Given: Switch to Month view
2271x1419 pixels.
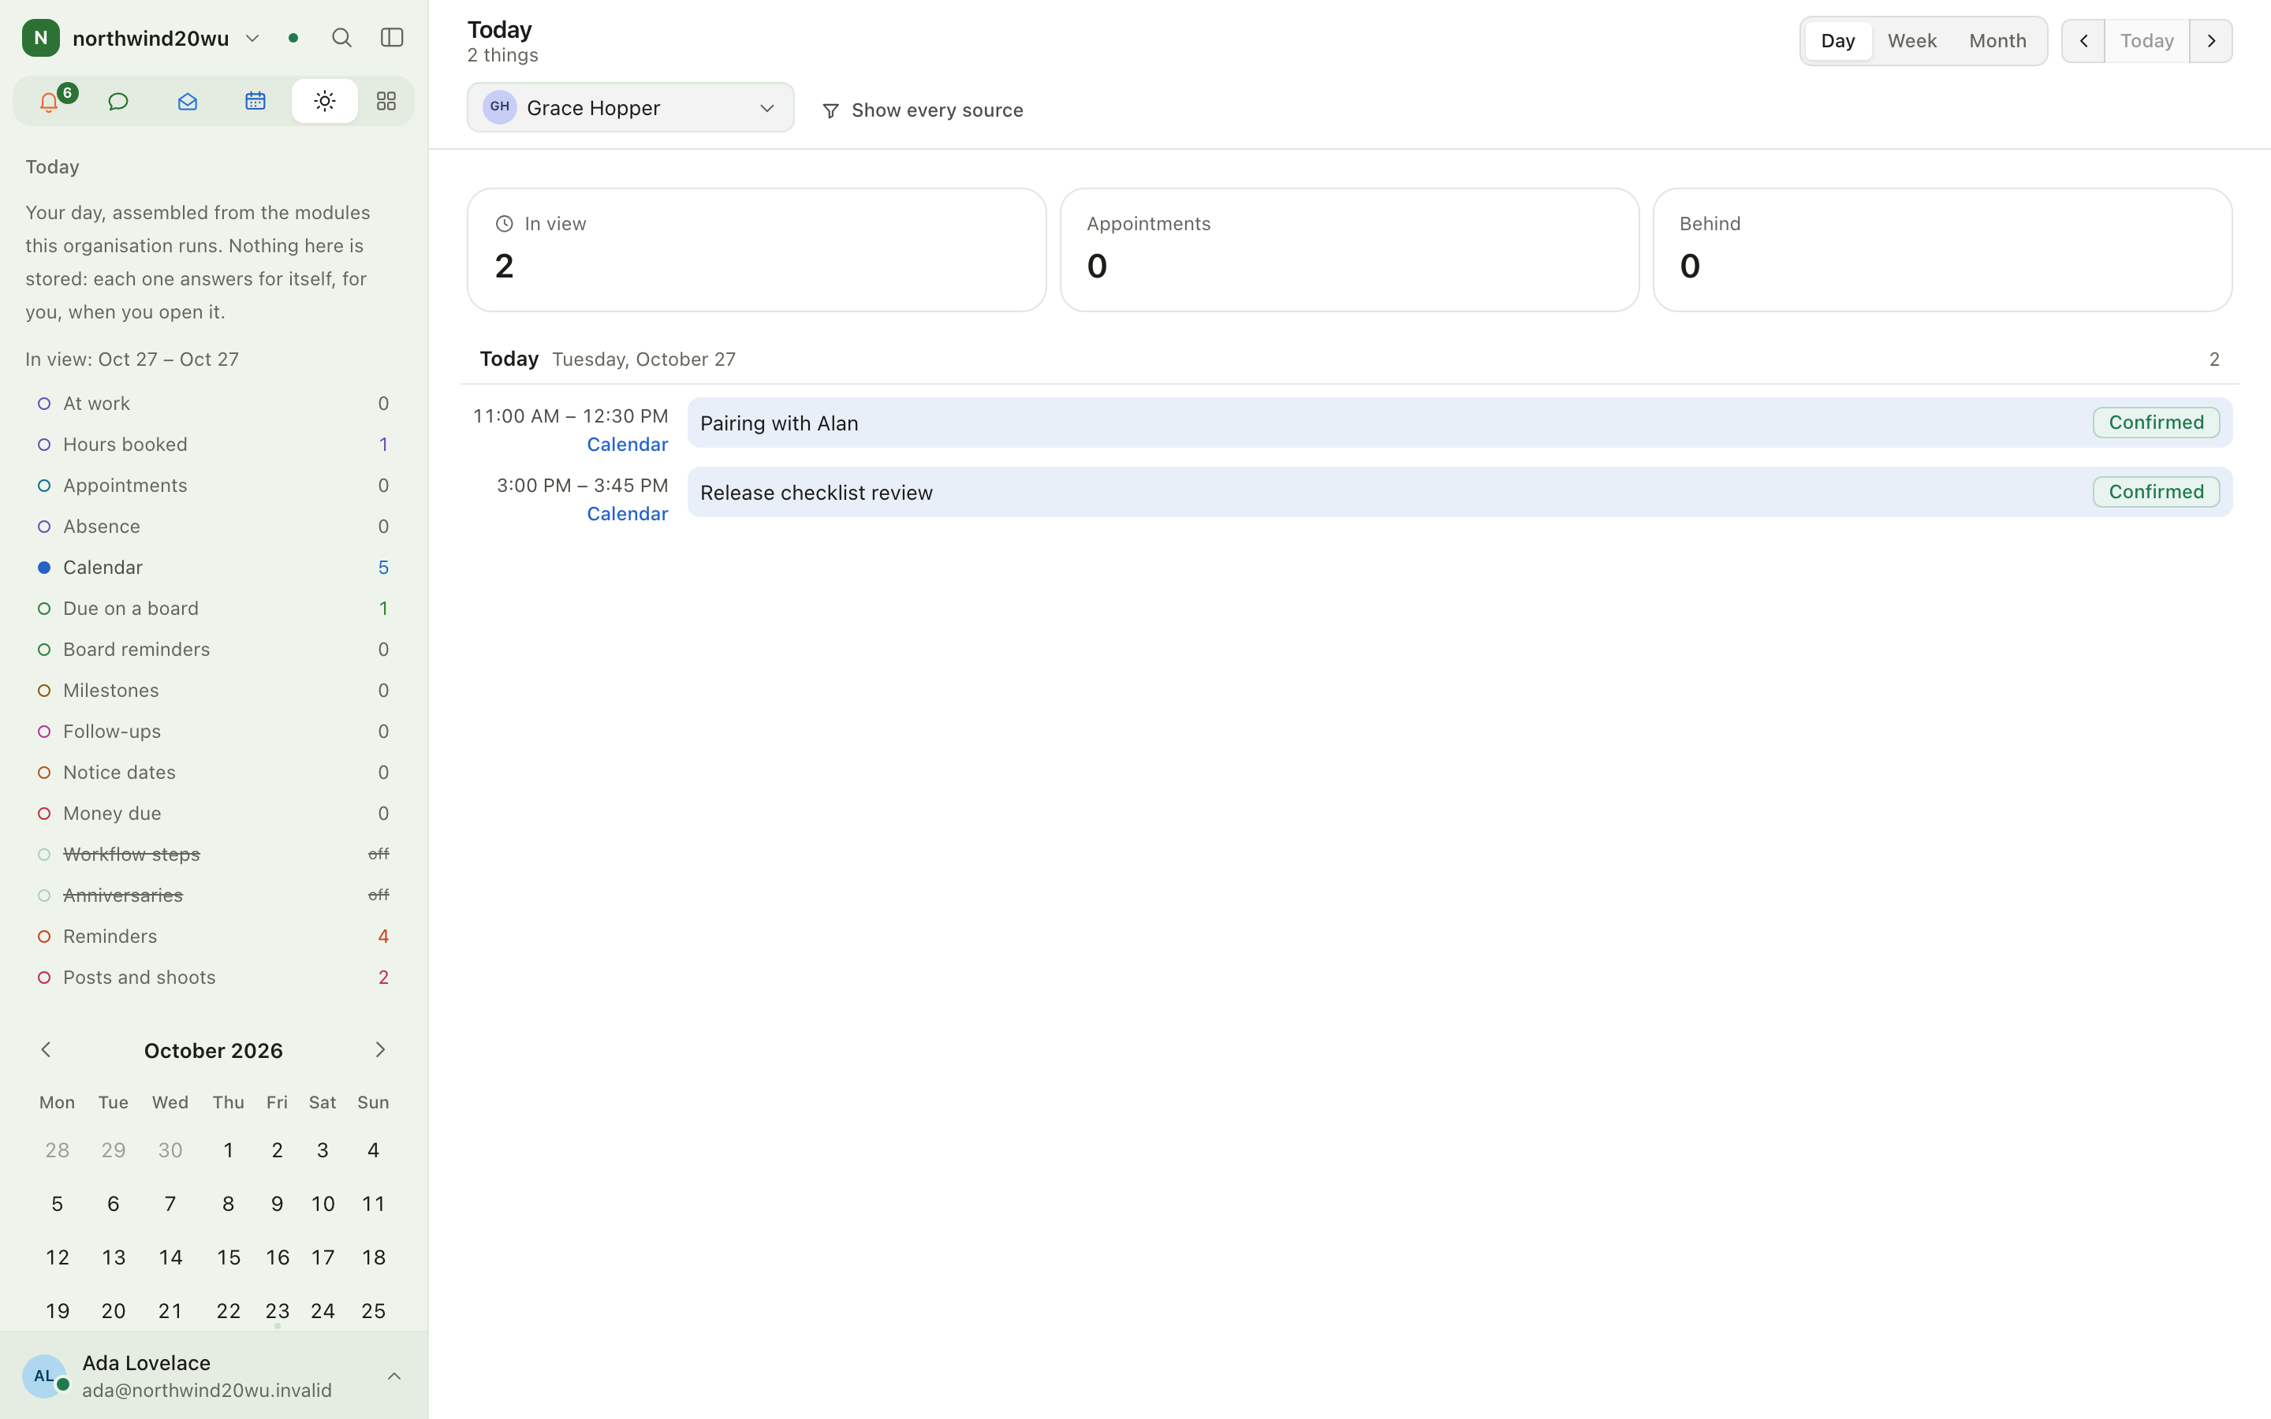Looking at the screenshot, I should 1997,41.
